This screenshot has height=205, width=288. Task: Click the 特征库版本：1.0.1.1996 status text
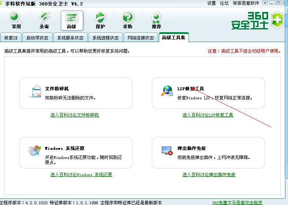[74, 202]
